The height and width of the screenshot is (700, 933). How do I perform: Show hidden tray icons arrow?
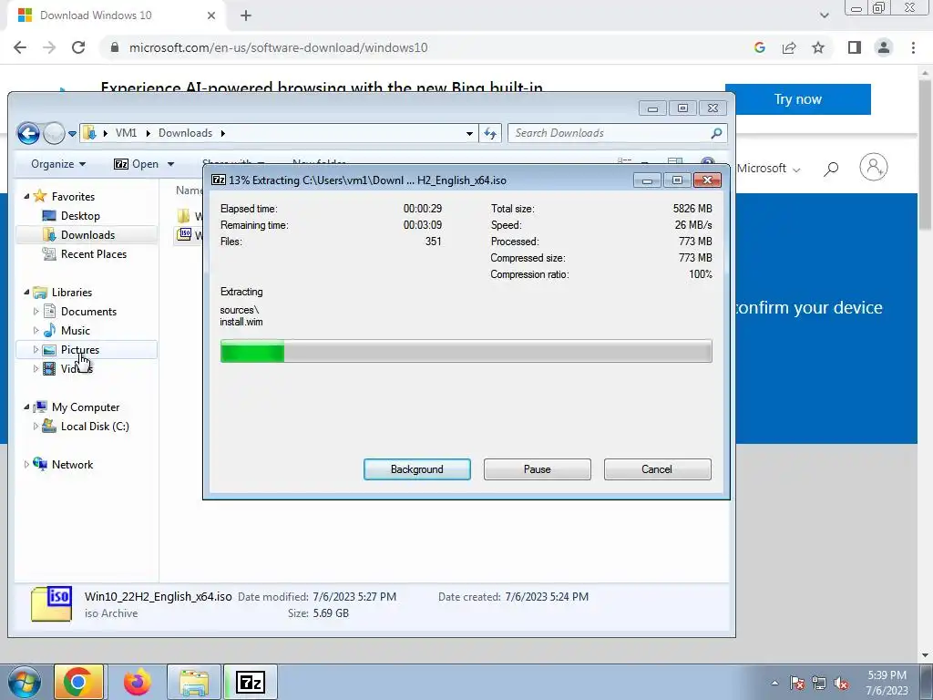click(774, 683)
